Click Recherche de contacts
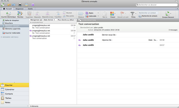 pyautogui.click(x=148, y=16)
